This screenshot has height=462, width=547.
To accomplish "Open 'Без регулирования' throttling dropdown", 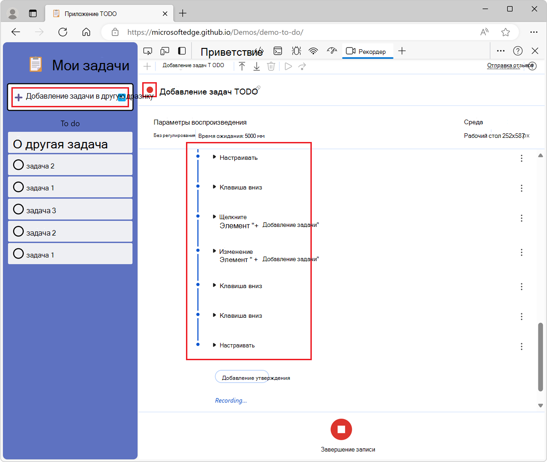I will [174, 136].
